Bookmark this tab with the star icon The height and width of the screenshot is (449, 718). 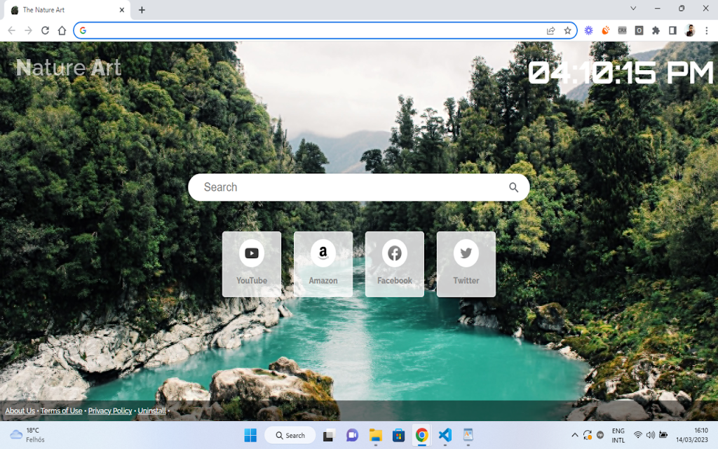point(568,31)
